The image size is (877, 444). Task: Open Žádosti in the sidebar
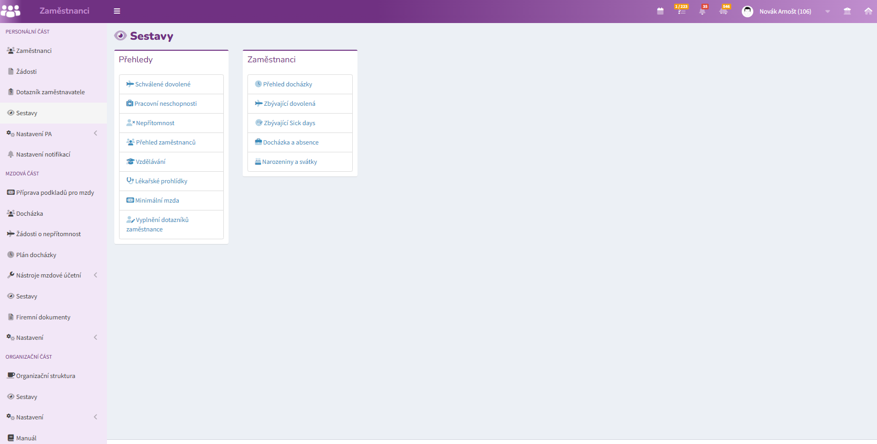coord(26,72)
